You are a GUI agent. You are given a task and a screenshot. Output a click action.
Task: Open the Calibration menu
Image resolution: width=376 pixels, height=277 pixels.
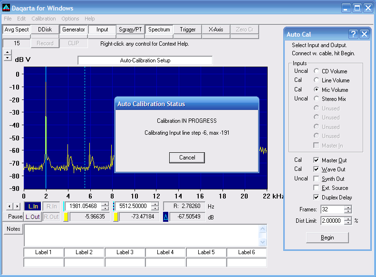pos(44,19)
